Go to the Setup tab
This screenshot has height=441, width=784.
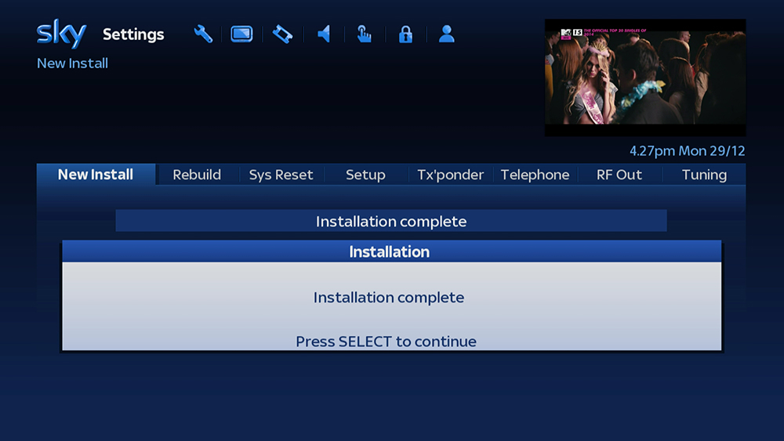365,175
